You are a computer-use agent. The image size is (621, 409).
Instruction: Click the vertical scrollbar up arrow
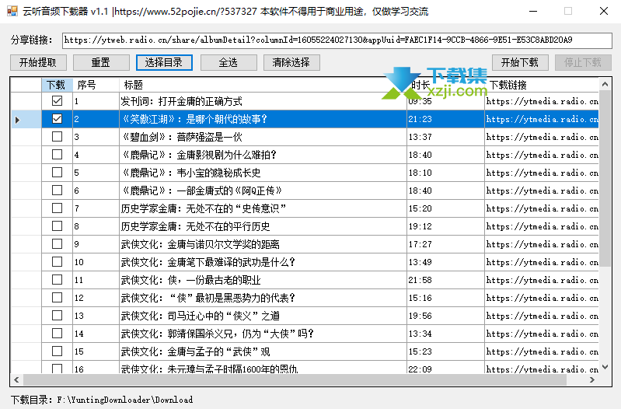tap(605, 84)
